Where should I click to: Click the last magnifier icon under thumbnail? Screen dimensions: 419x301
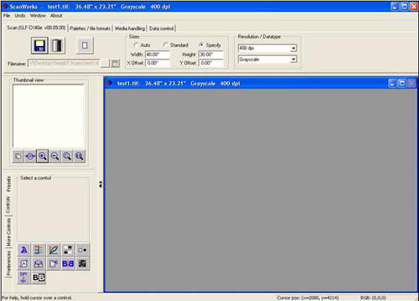pyautogui.click(x=80, y=156)
